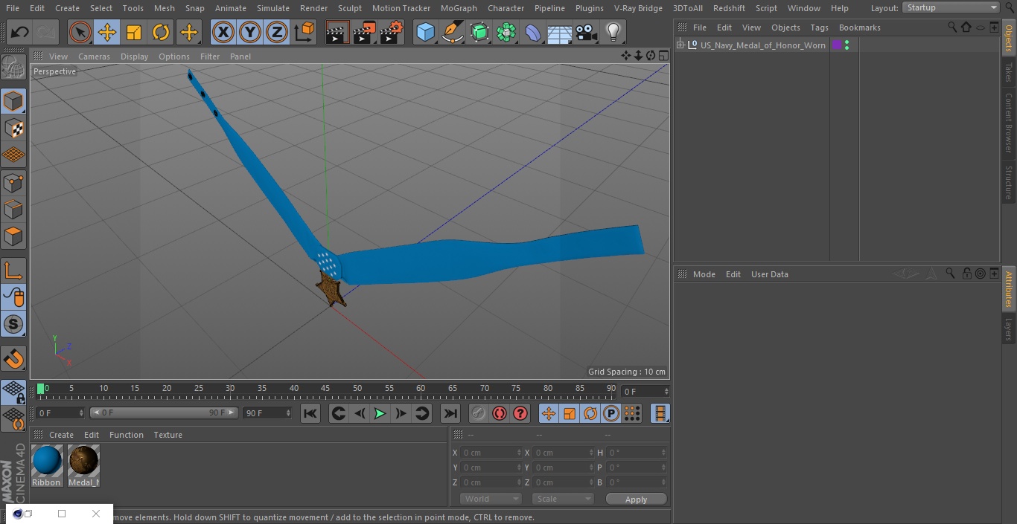Select the Medal material thumbnail

pos(83,461)
